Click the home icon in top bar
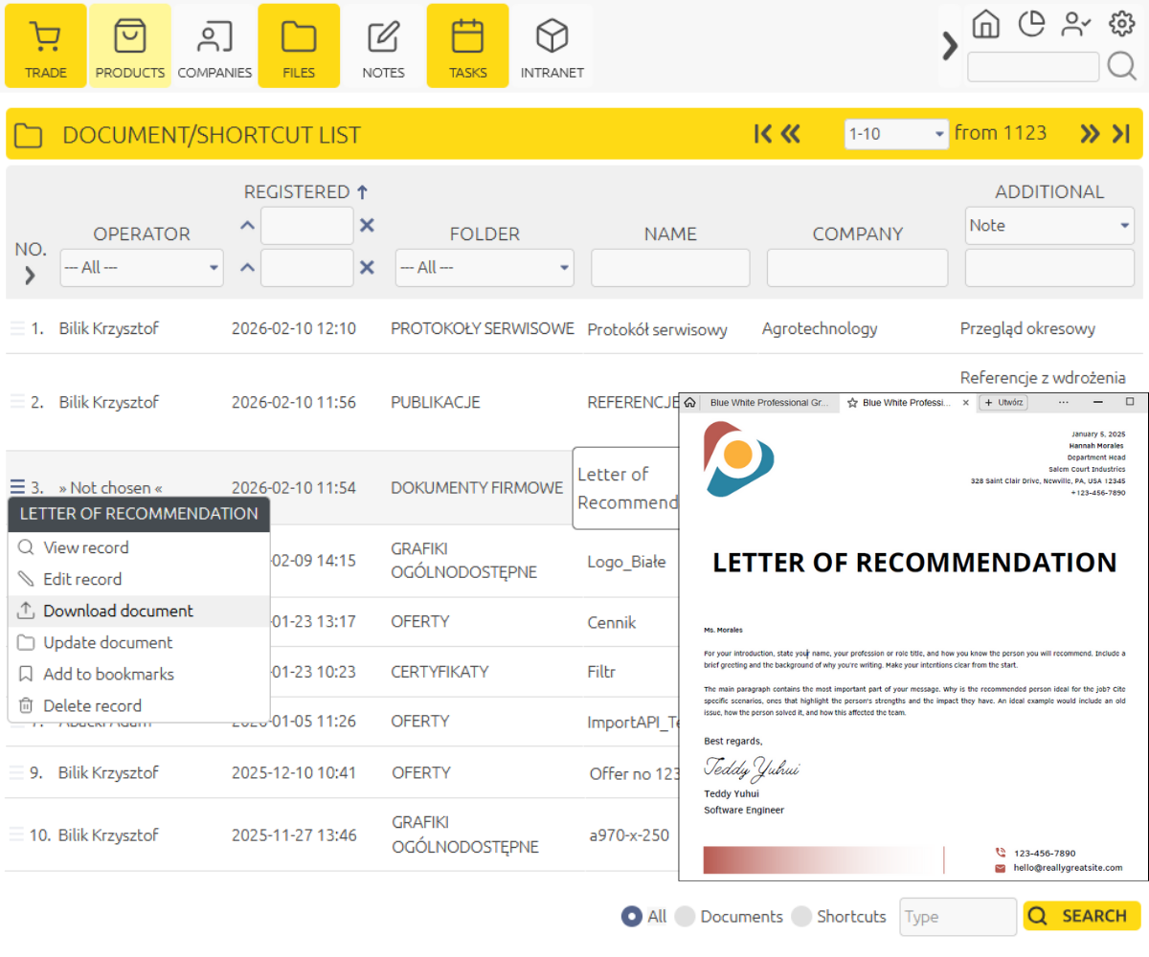This screenshot has height=957, width=1149. (x=984, y=24)
